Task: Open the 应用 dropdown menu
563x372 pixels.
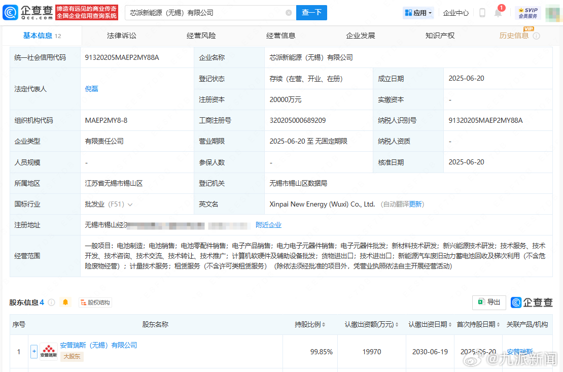Action: tap(418, 13)
